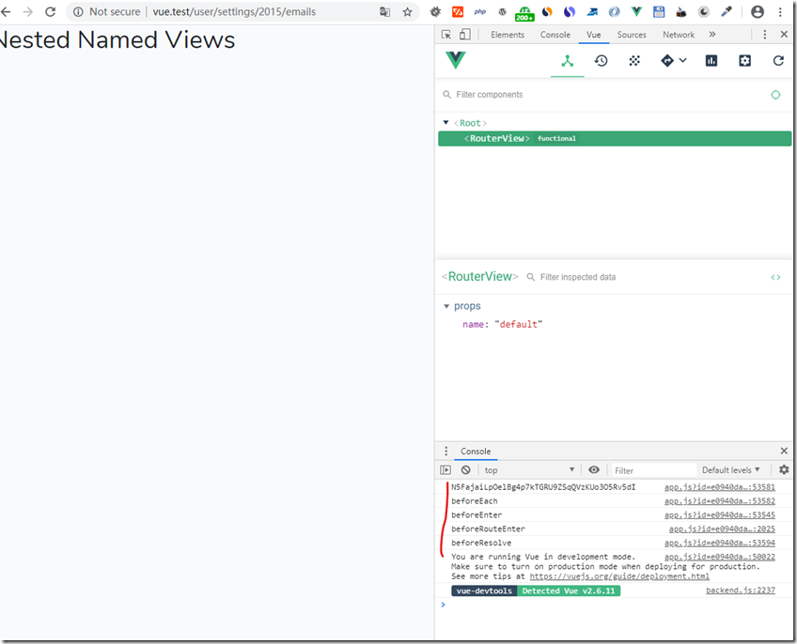Activate select component in page target
The height and width of the screenshot is (644, 797).
(775, 95)
